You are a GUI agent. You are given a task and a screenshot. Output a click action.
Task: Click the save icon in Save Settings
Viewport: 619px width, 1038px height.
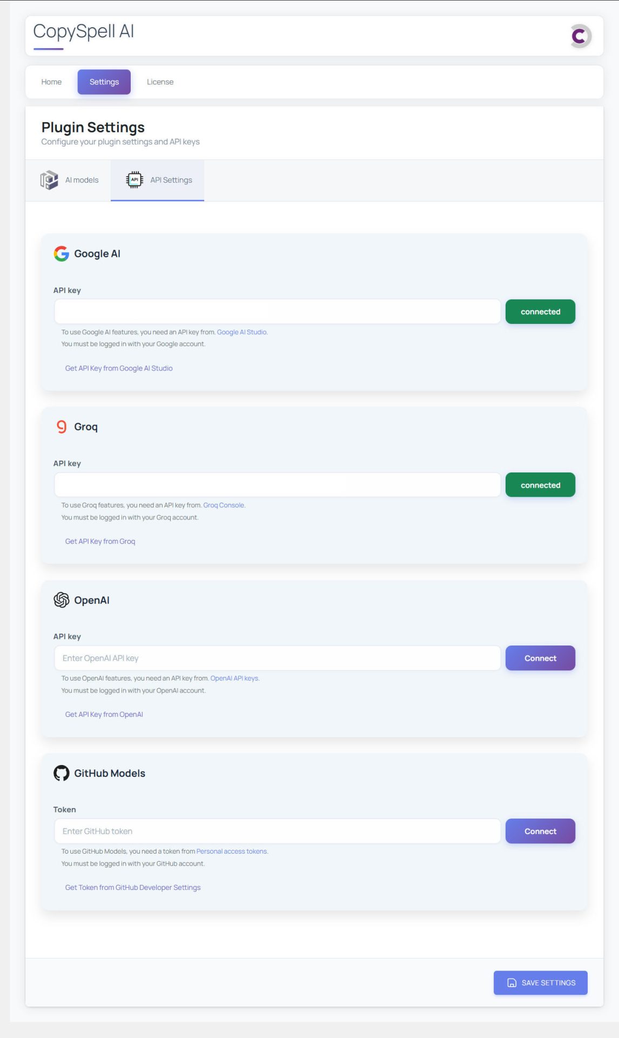[512, 983]
